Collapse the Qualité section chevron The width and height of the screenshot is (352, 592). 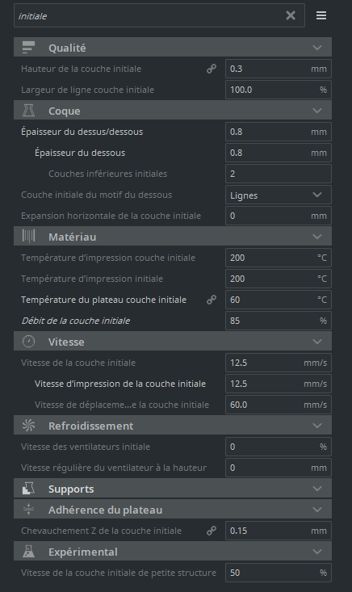point(317,48)
